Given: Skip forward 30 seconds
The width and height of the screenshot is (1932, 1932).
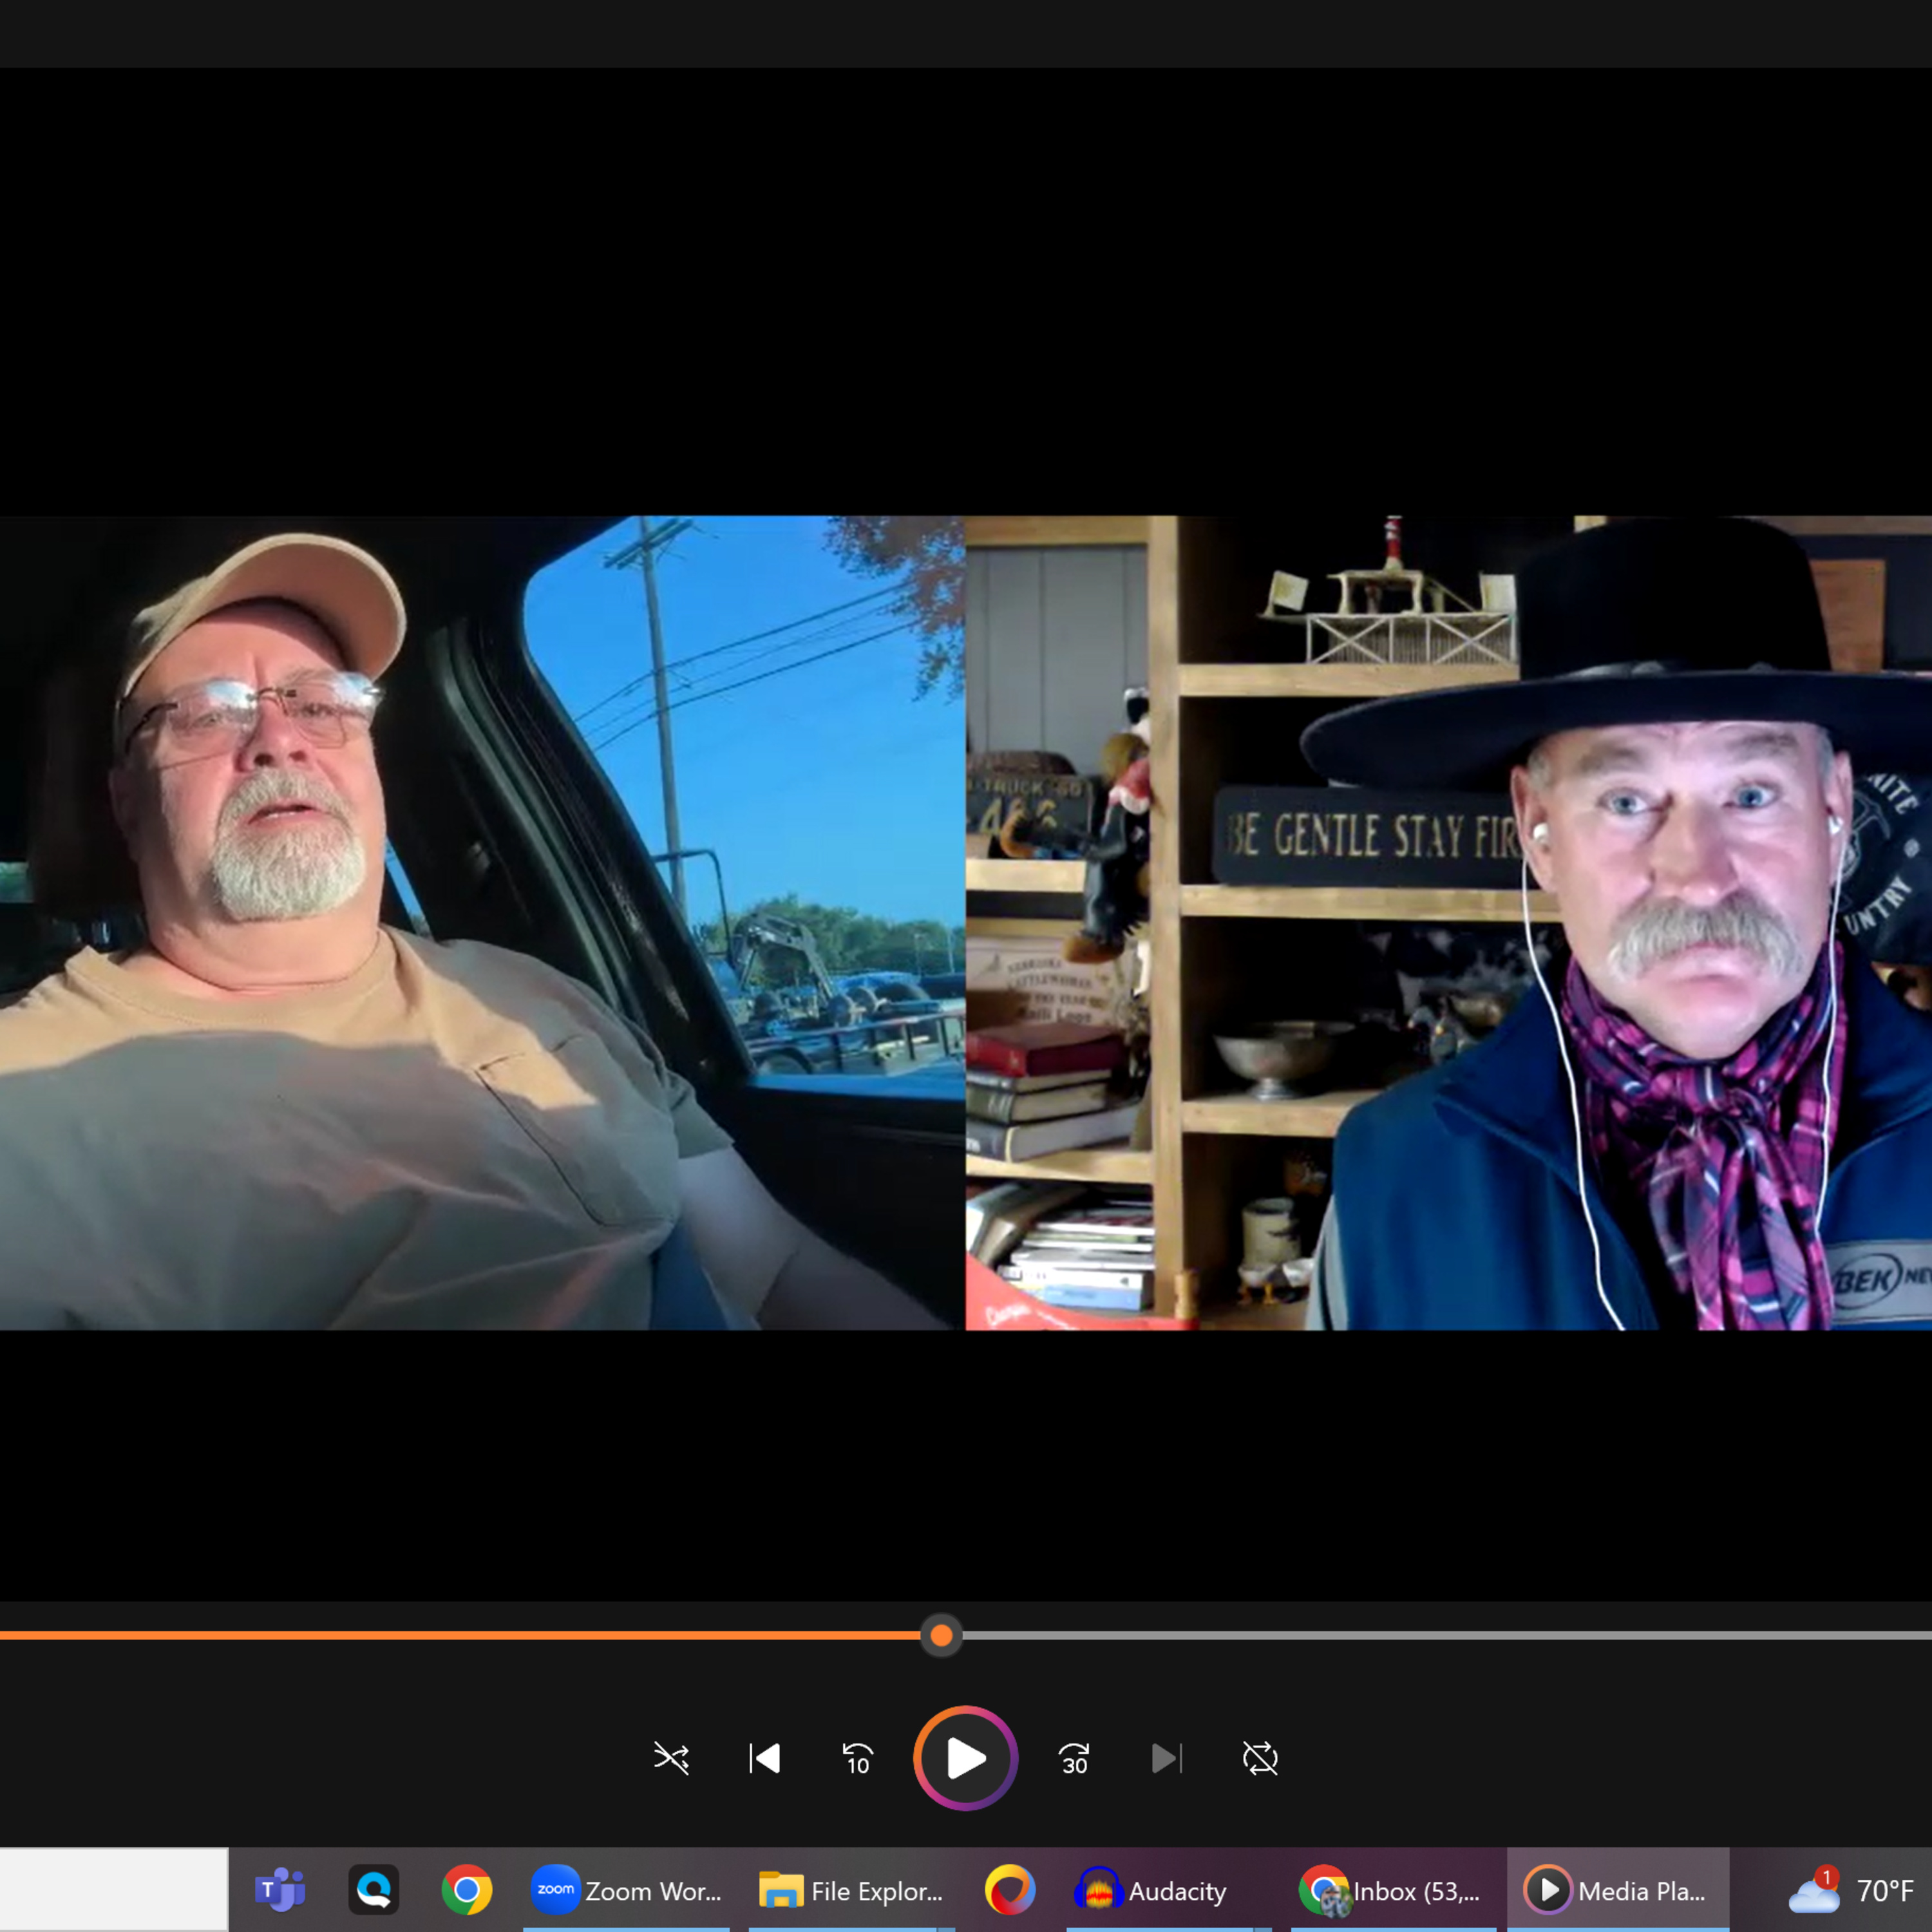Looking at the screenshot, I should click(1074, 1758).
